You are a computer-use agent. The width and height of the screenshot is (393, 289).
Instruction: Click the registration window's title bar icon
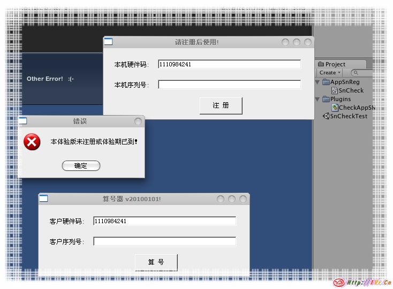[108, 42]
